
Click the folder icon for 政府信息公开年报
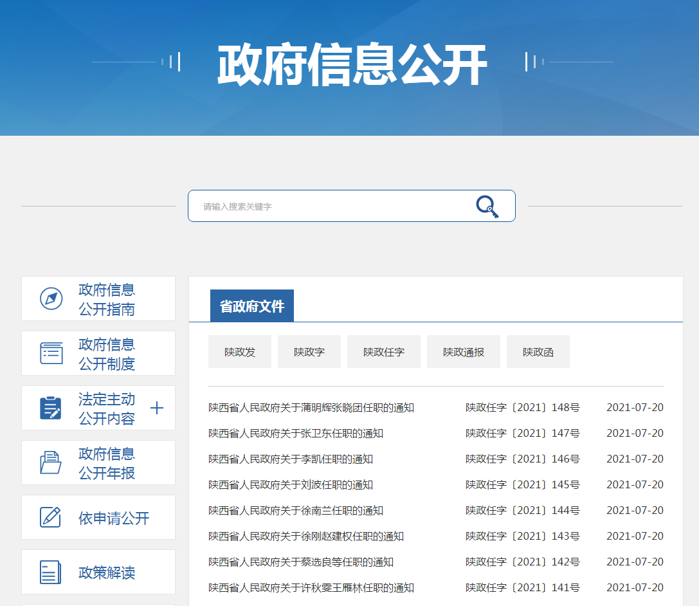[x=51, y=463]
